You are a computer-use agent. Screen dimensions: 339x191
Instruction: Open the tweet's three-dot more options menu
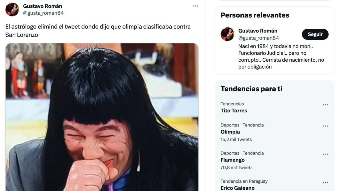coord(196,6)
